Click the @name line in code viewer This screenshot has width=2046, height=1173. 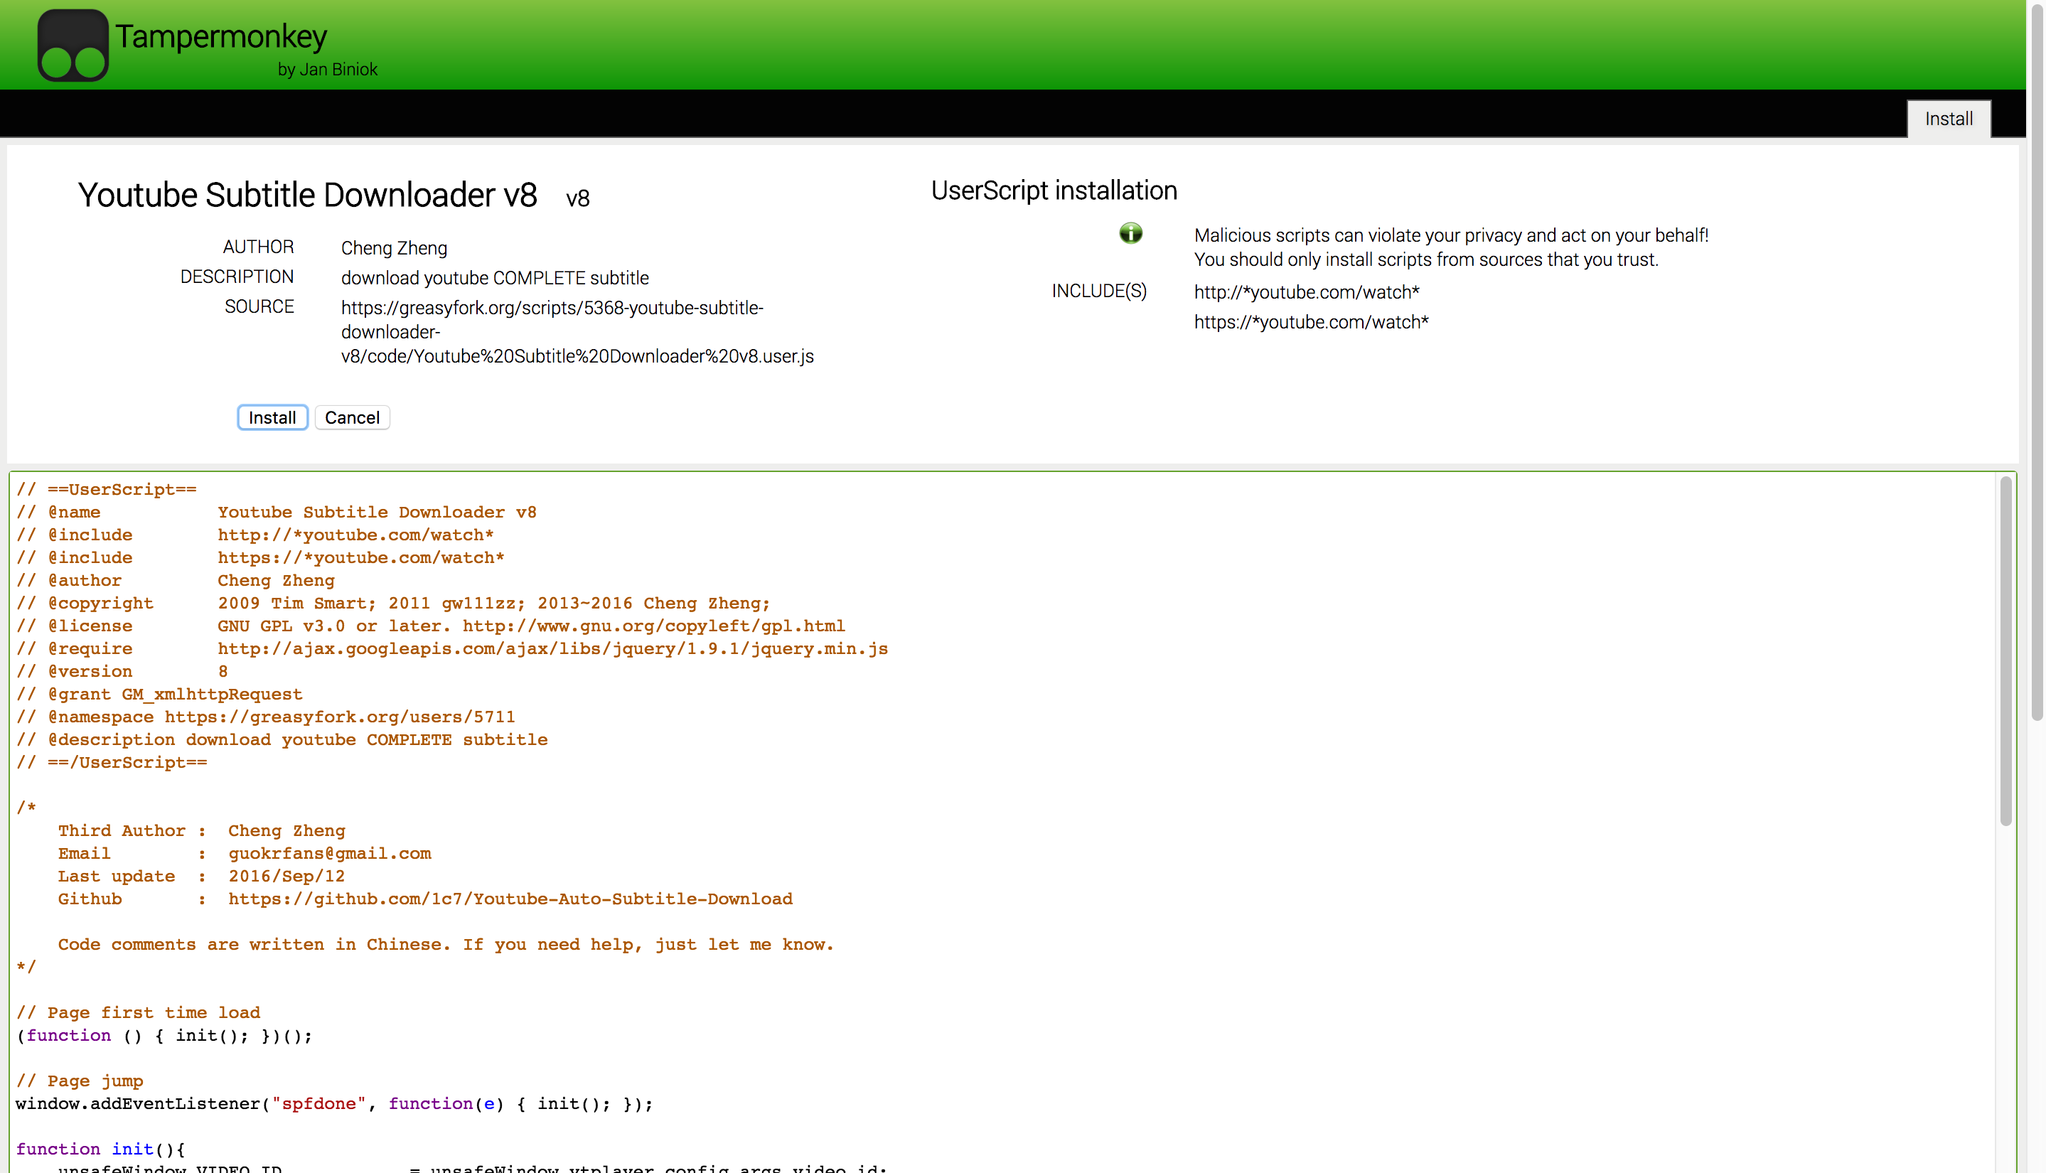click(x=277, y=513)
